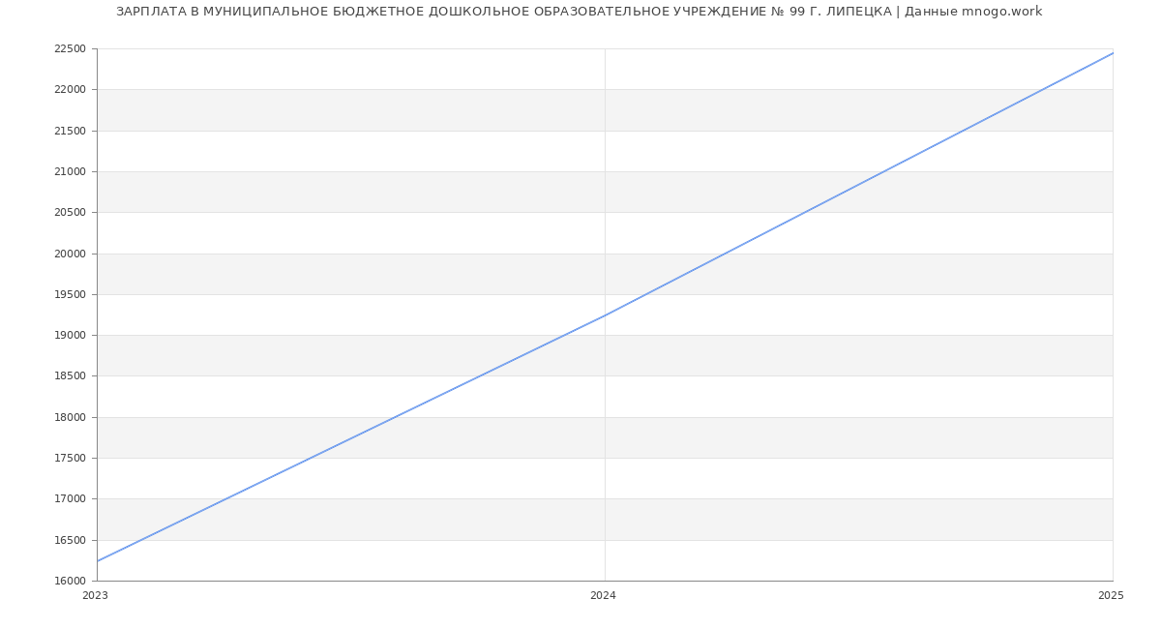Click the 22500 y-axis label
The height and width of the screenshot is (629, 1161).
(71, 49)
